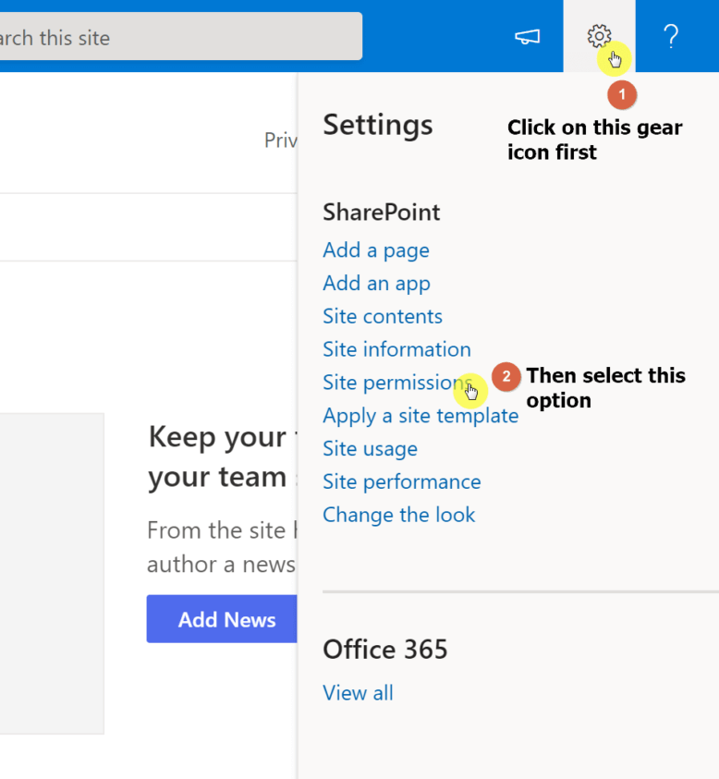
Task: Open Site performance link
Action: pos(402,481)
